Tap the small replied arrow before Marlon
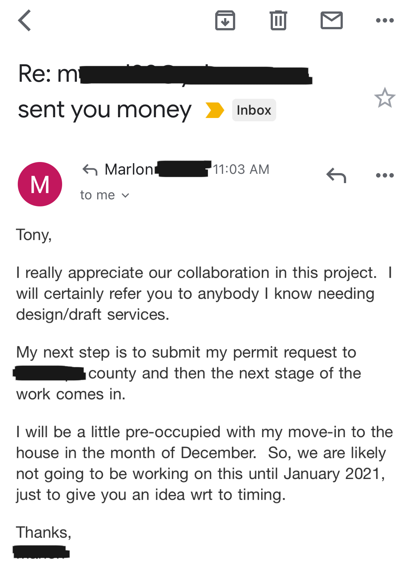416x577 pixels. (90, 170)
